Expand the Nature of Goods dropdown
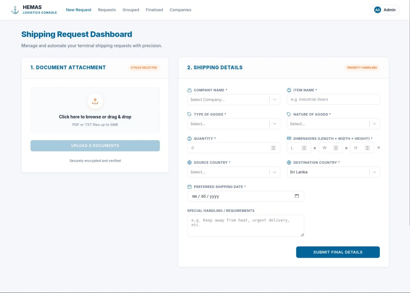The height and width of the screenshot is (293, 410). tap(333, 124)
